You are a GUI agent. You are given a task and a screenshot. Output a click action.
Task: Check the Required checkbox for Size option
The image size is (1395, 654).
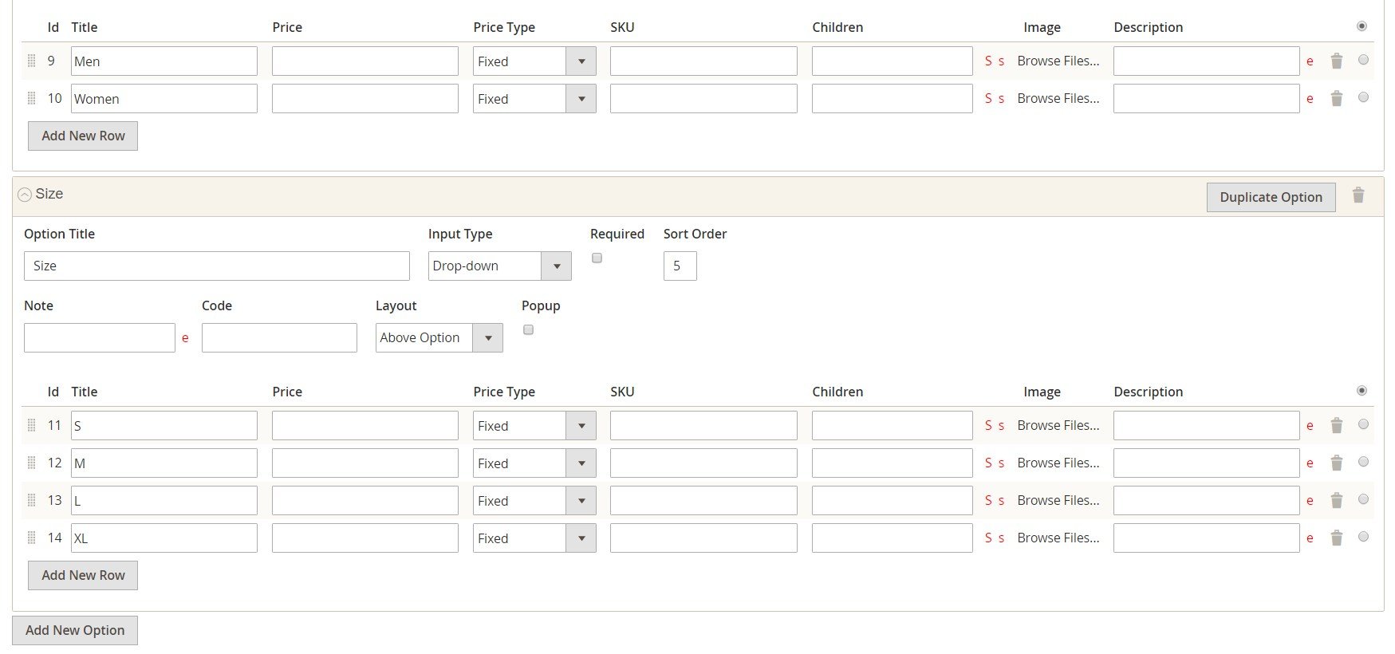click(597, 258)
